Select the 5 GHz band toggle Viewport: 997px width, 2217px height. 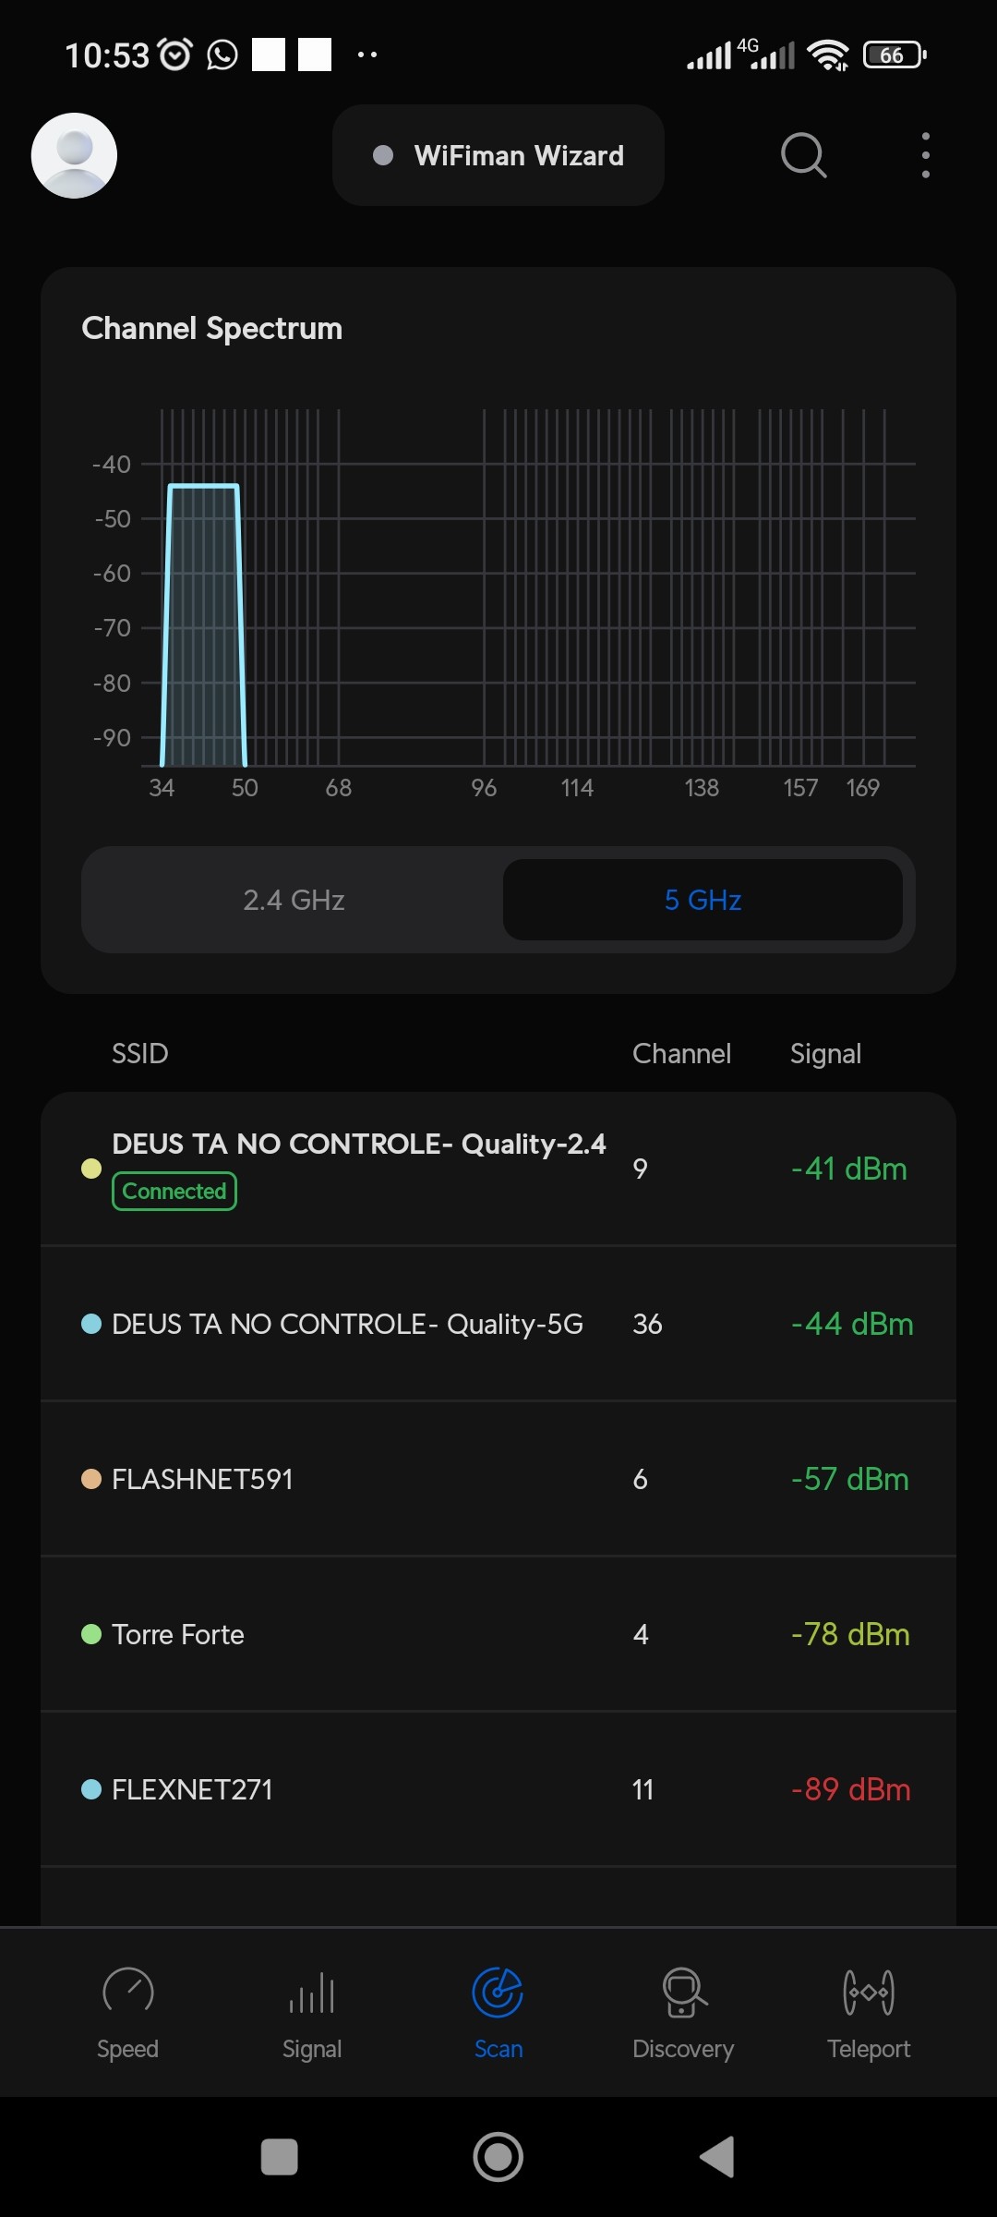[x=703, y=900]
